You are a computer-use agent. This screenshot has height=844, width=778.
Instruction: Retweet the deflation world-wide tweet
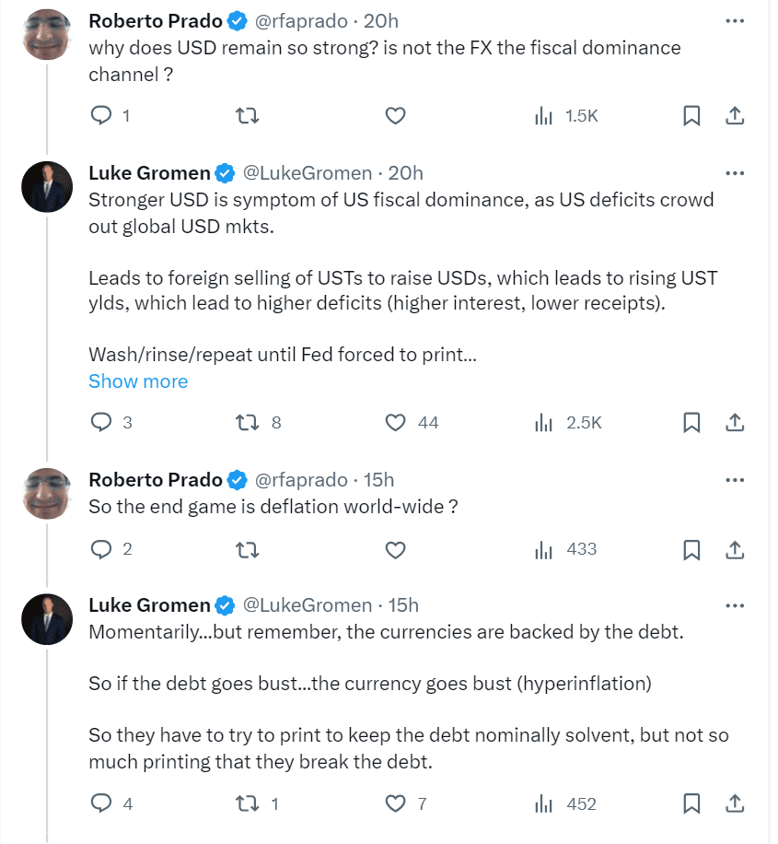247,550
